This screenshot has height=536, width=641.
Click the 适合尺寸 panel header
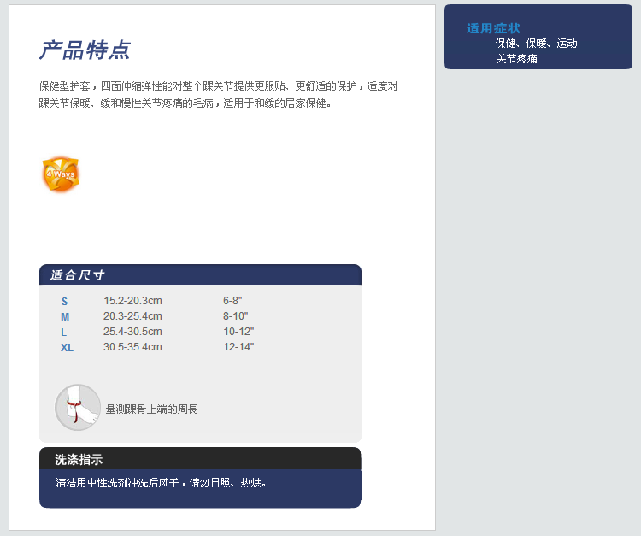[200, 274]
